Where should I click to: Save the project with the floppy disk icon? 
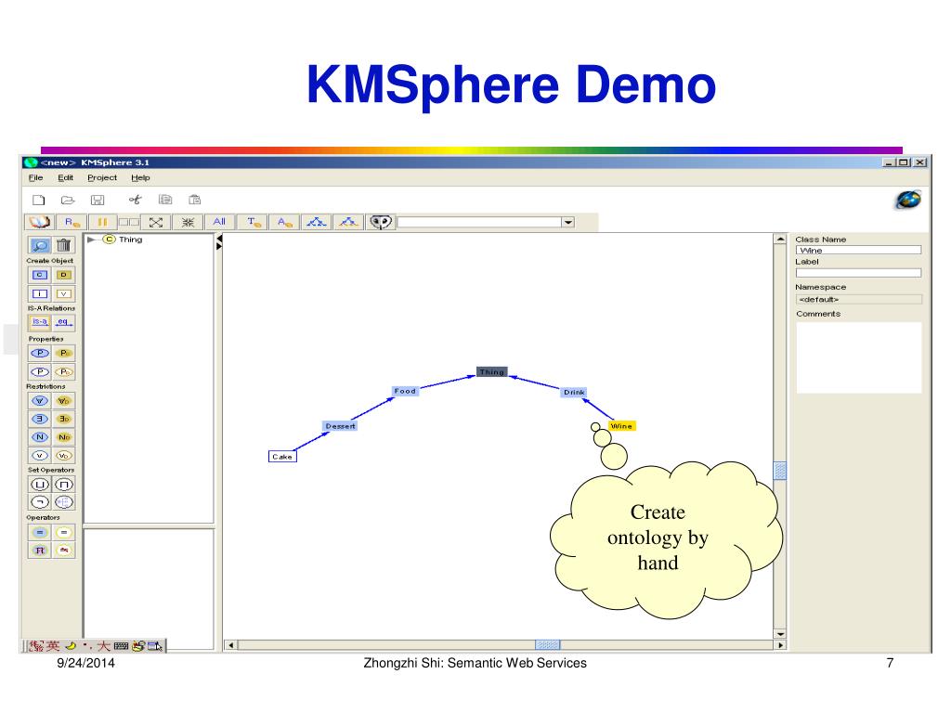point(98,200)
